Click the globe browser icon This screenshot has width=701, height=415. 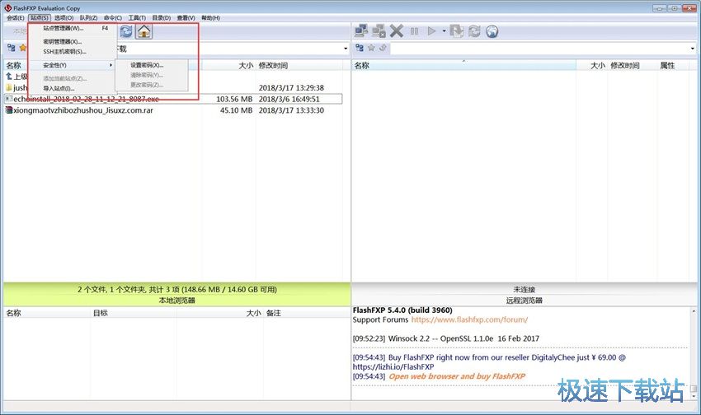click(492, 30)
